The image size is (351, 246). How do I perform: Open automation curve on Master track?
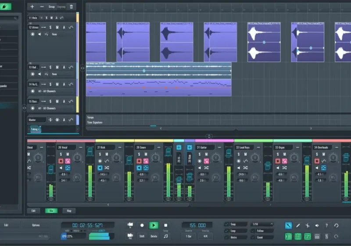pos(71,120)
